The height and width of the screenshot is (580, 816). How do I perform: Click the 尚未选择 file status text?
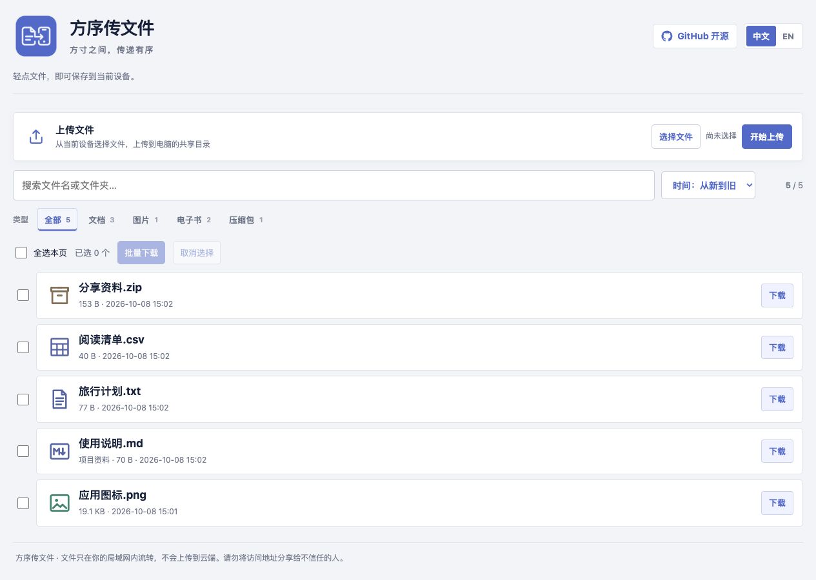point(721,136)
